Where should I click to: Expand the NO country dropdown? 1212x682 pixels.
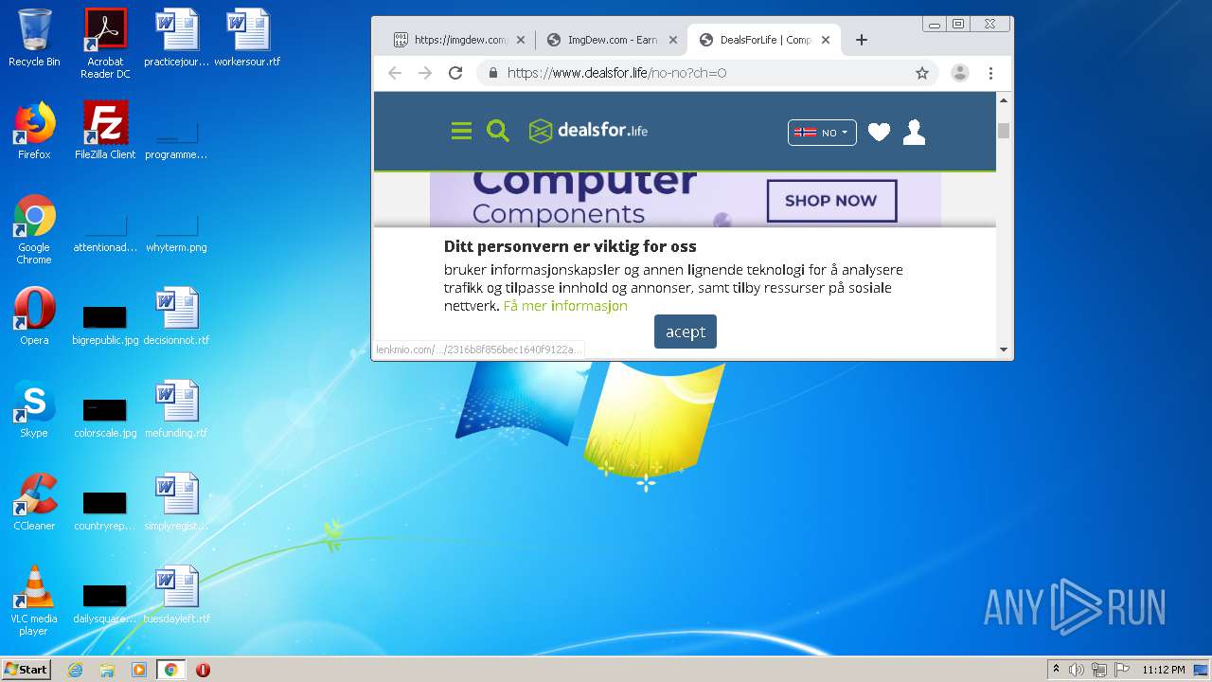tap(822, 133)
